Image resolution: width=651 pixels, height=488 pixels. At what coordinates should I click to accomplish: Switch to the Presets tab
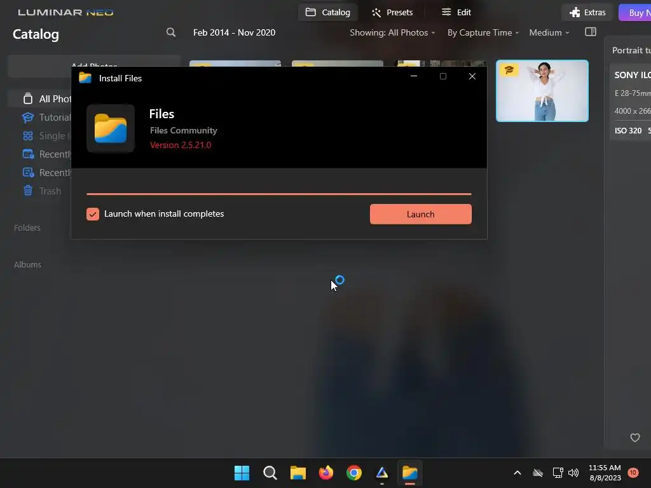(392, 13)
